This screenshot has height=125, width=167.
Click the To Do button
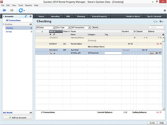click(152, 123)
